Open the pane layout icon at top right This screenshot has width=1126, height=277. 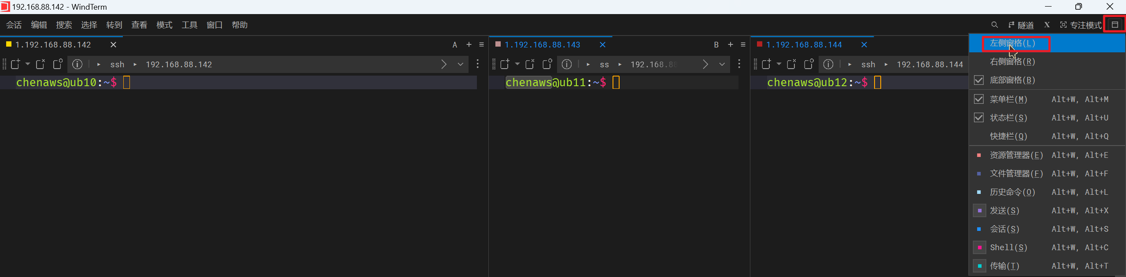click(1115, 25)
